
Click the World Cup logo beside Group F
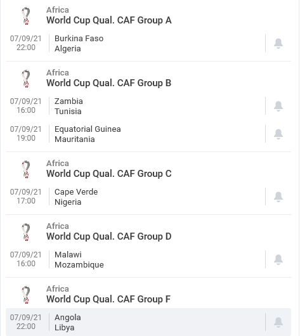point(26,295)
